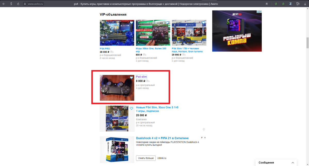Viewport: 309px width, 166px height.
Task: Click the text 20 часов назад
Action: 144,126
